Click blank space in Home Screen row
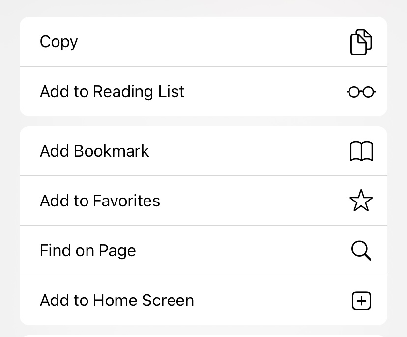Image resolution: width=407 pixels, height=337 pixels. click(270, 301)
